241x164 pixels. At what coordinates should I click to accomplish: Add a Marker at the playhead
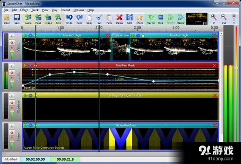180,19
